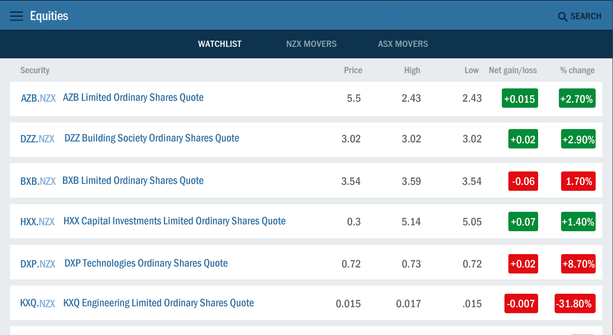The height and width of the screenshot is (335, 613).
Task: Click the +2.90% change badge
Action: [578, 139]
